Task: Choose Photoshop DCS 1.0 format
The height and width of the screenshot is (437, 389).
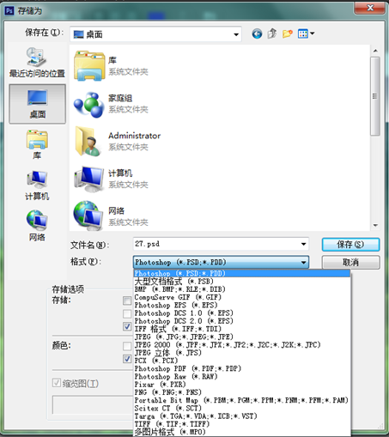Action: (x=242, y=313)
